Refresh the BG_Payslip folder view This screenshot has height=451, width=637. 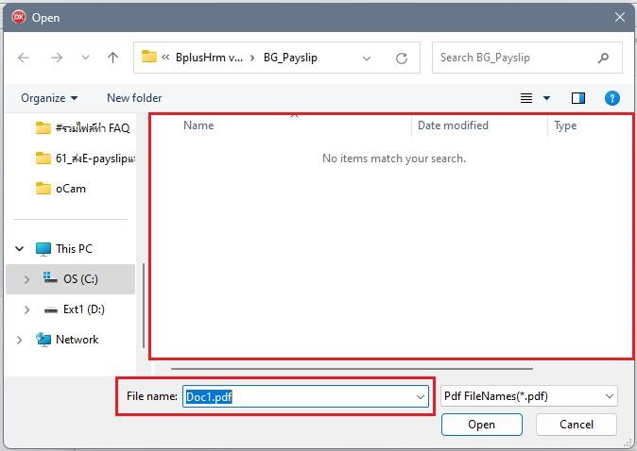(x=402, y=58)
